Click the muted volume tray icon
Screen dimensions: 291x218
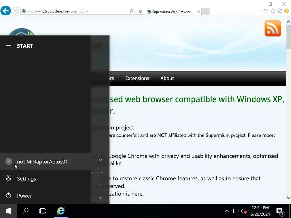coord(244,211)
